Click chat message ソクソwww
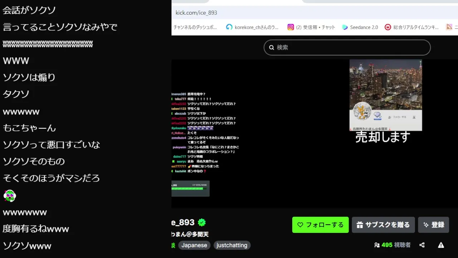458x258 pixels. pyautogui.click(x=27, y=246)
